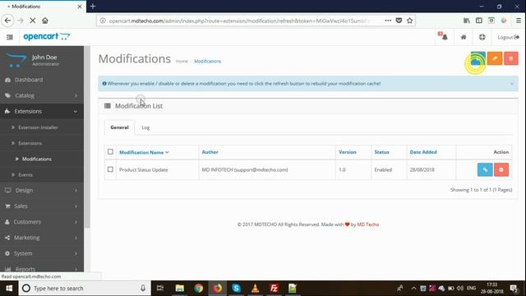Click the orange Clear modifications button
This screenshot has width=526, height=296.
coord(495,58)
